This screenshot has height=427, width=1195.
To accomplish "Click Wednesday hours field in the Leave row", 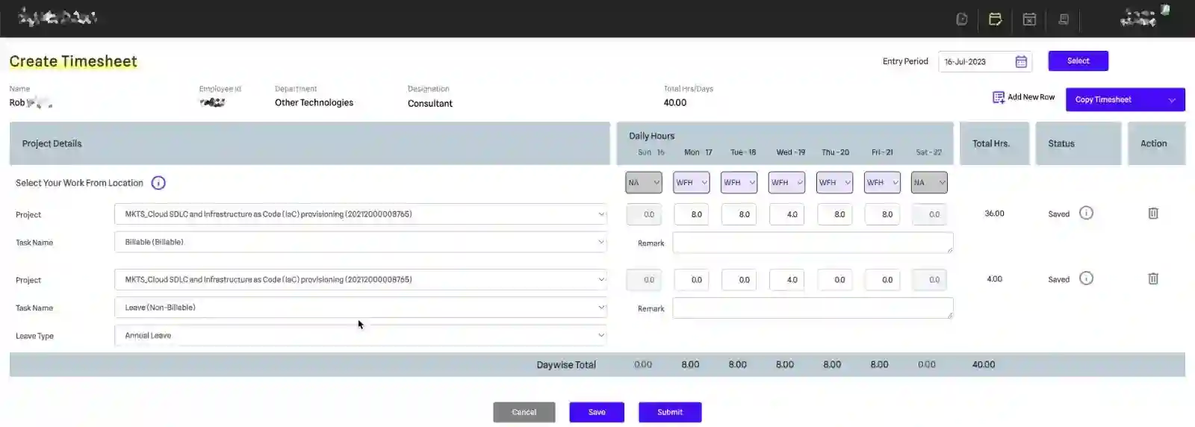I will pyautogui.click(x=786, y=280).
